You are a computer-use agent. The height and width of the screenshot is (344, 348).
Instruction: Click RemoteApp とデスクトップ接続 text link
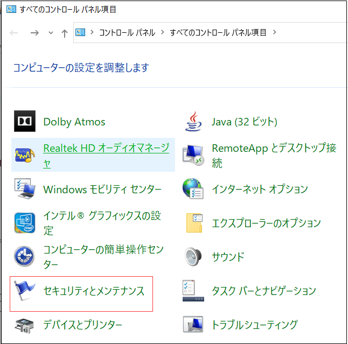point(274,156)
